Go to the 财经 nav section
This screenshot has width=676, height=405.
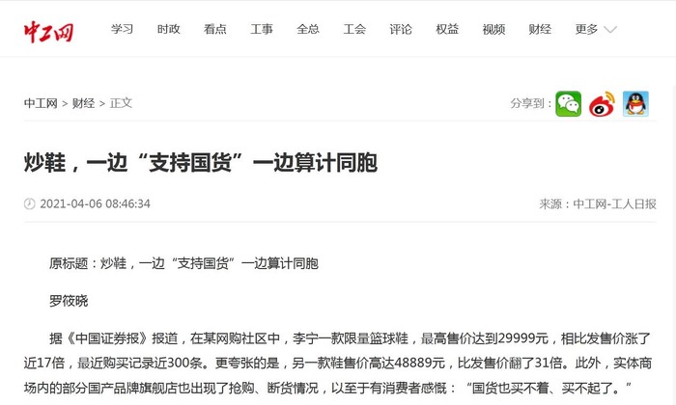pos(540,29)
